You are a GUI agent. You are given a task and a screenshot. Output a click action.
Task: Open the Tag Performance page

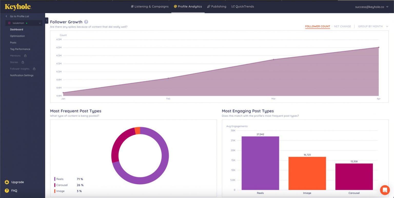20,49
